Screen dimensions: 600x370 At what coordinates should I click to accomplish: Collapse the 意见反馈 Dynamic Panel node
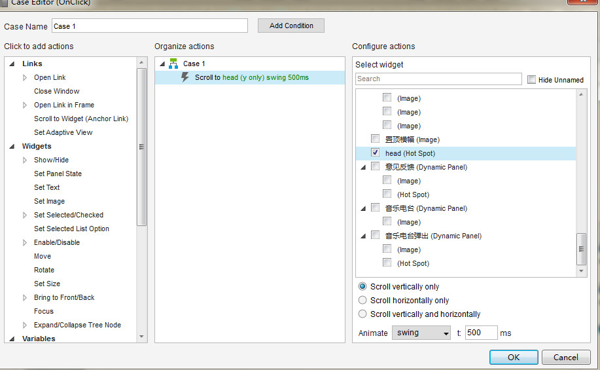coord(363,167)
